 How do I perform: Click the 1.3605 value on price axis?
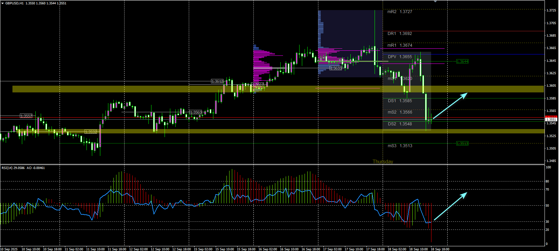click(551, 86)
